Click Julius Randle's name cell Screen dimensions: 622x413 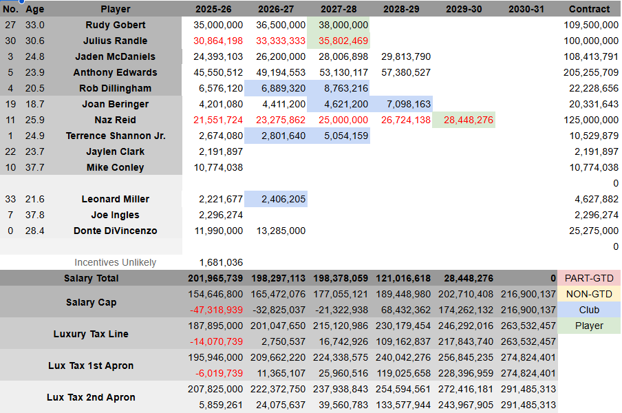point(116,41)
